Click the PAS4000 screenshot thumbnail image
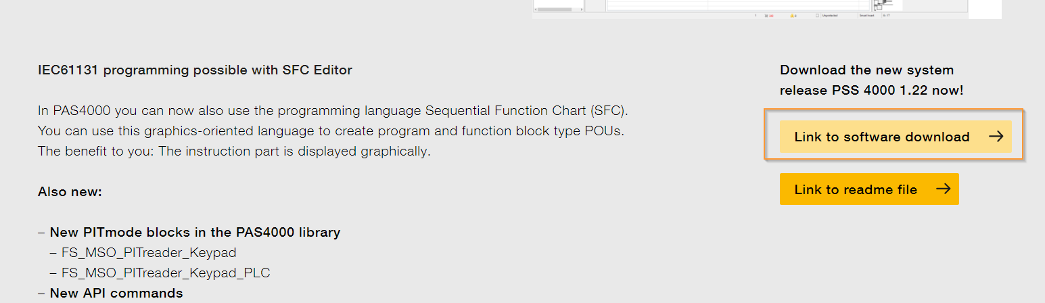The height and width of the screenshot is (303, 1045). [x=767, y=9]
